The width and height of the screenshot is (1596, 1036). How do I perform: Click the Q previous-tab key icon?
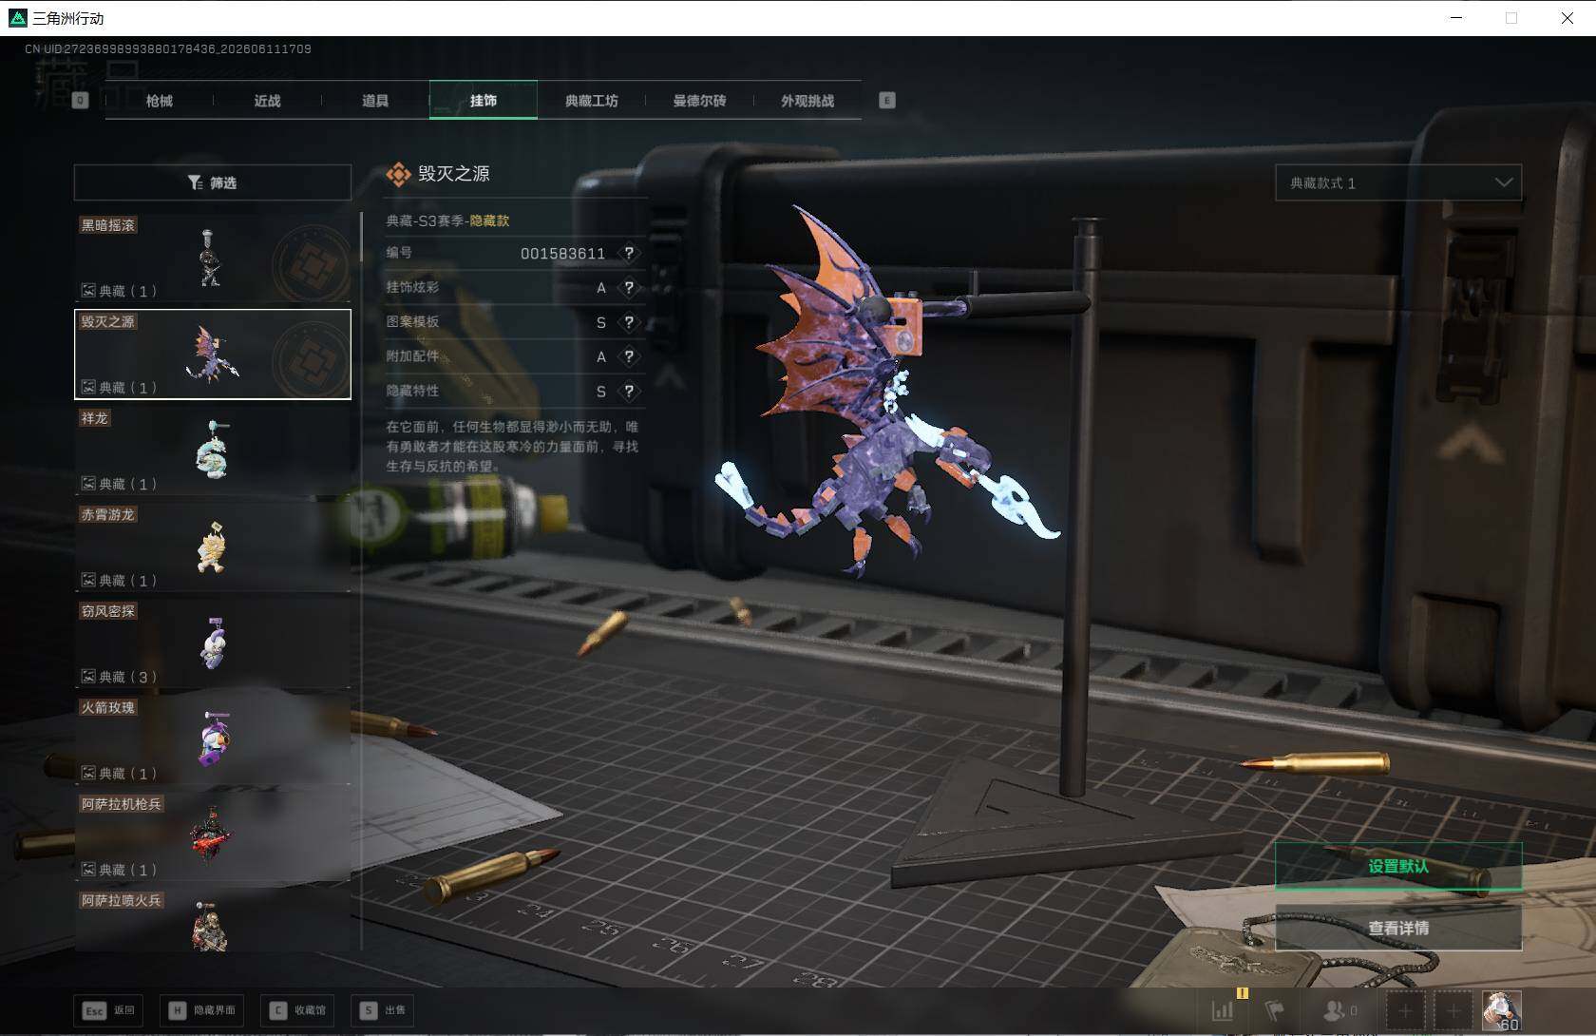click(x=81, y=101)
